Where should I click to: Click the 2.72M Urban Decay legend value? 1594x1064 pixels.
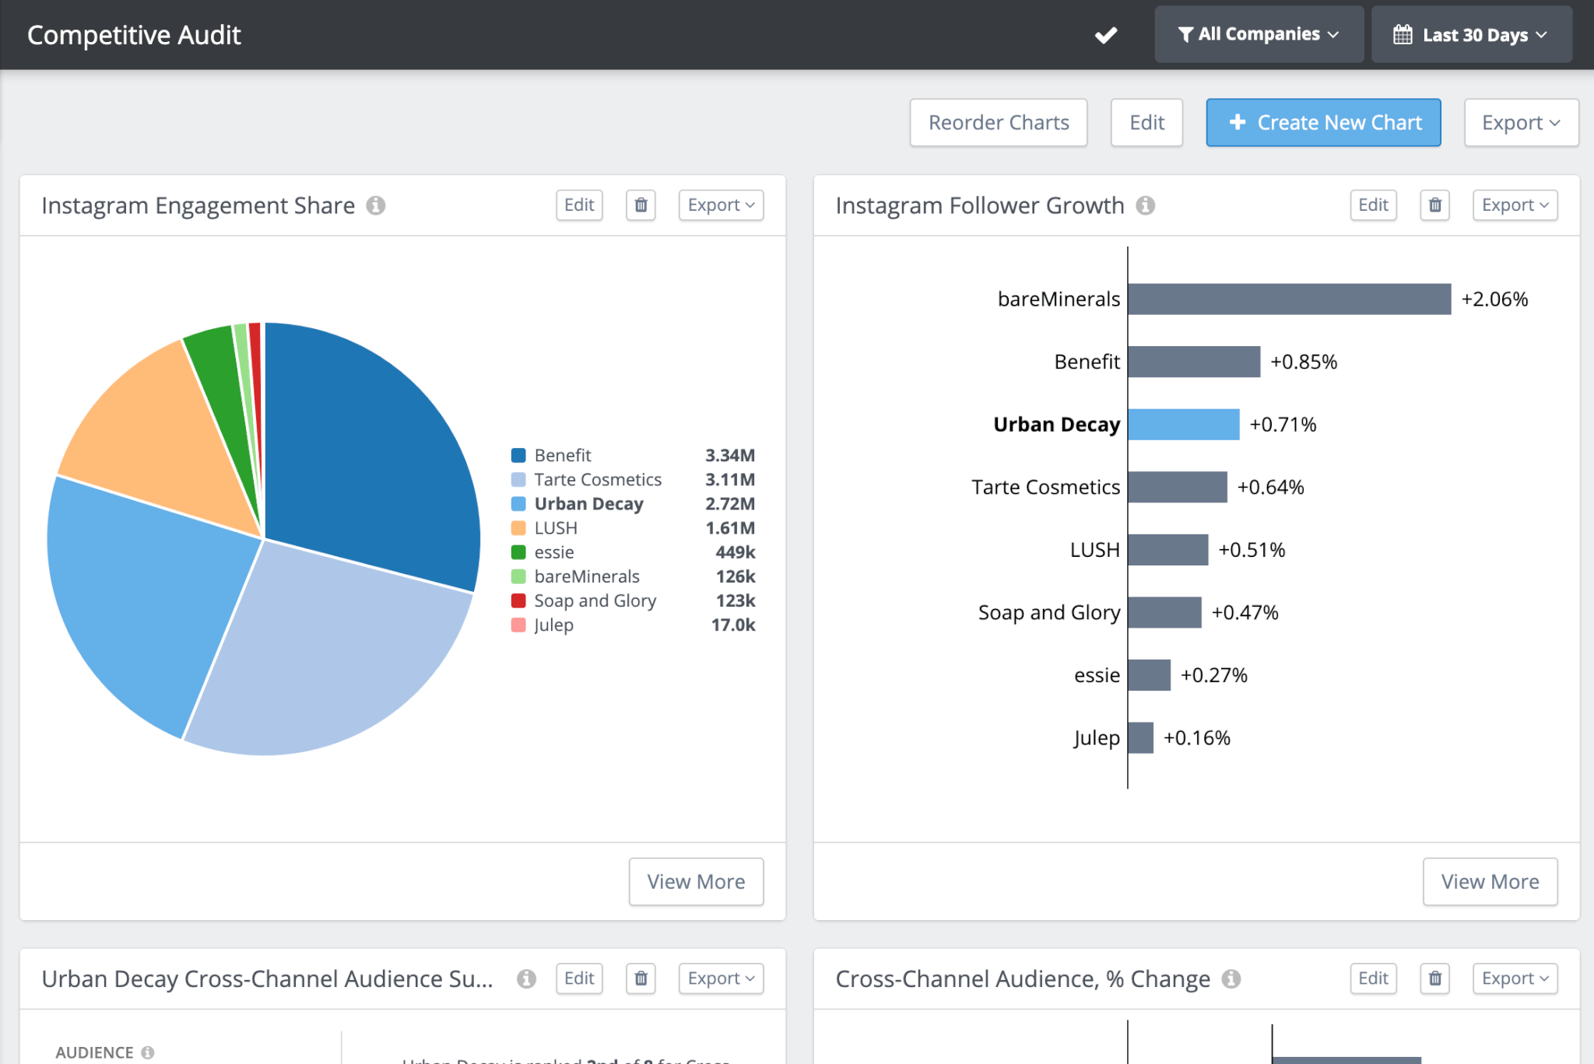[730, 503]
